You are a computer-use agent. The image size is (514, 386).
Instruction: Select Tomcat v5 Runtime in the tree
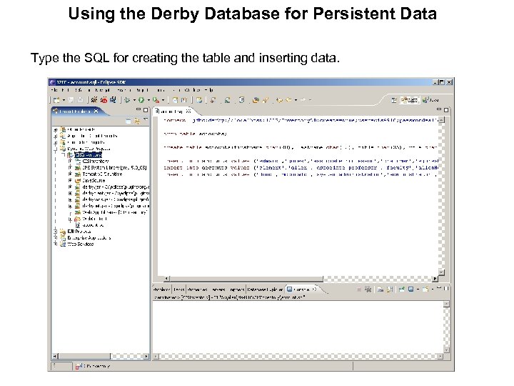102,174
